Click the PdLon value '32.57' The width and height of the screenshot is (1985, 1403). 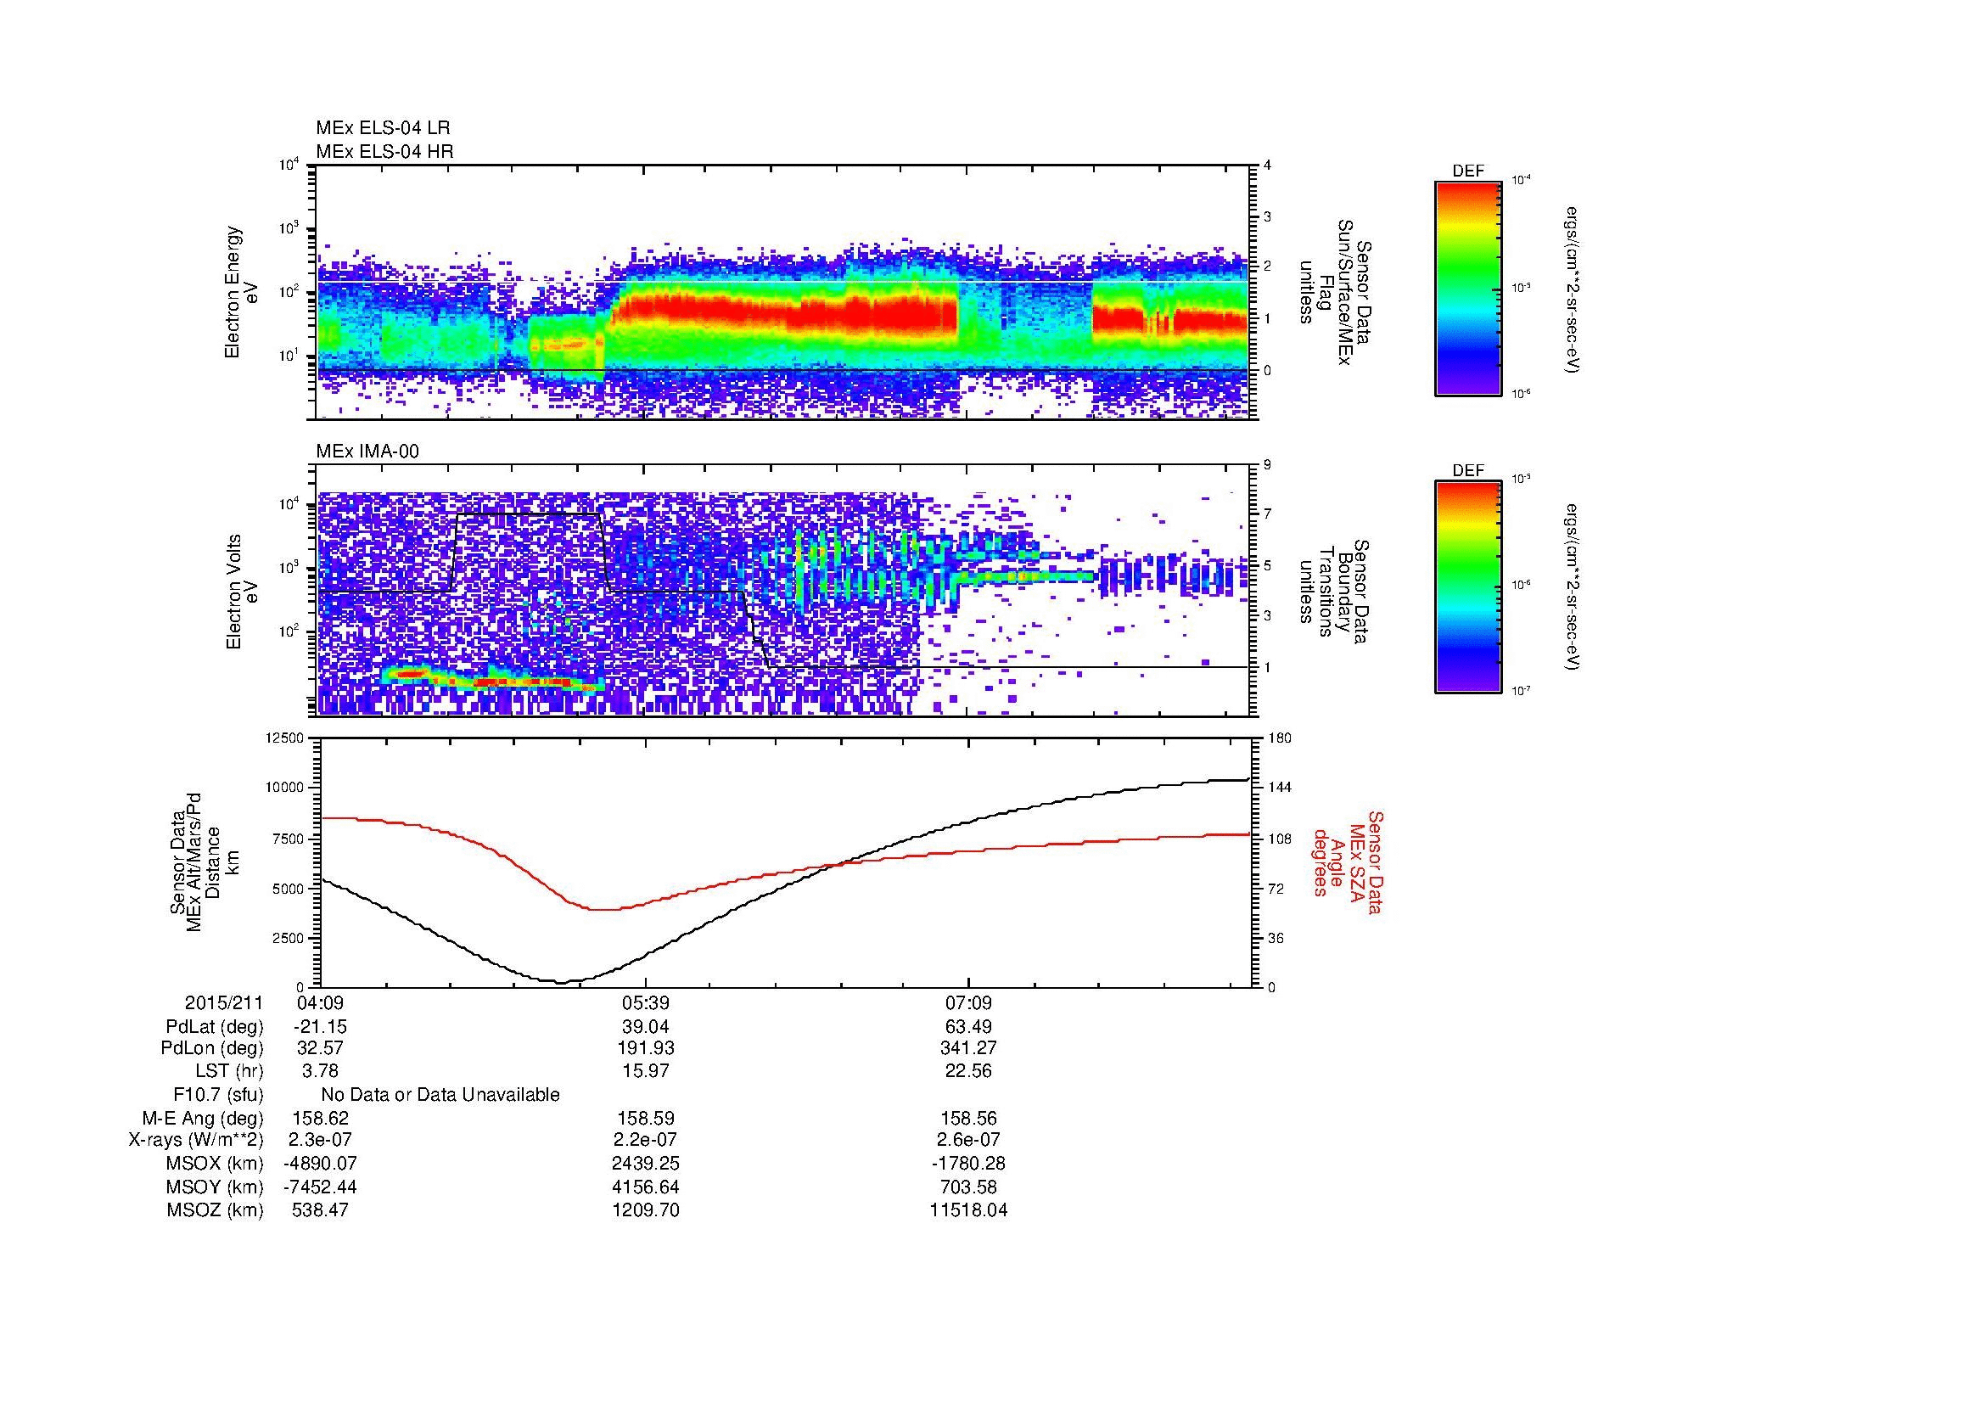pyautogui.click(x=321, y=1047)
